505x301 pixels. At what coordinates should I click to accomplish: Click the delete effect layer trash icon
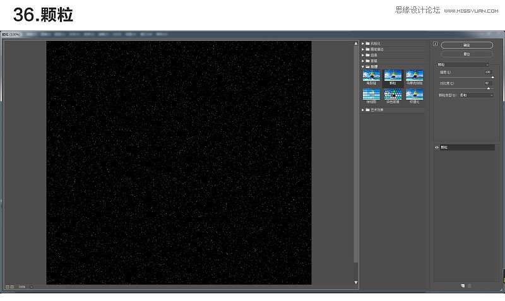coord(470,286)
